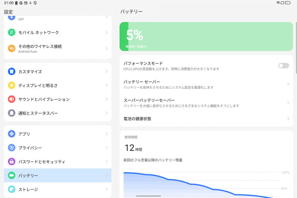Tap the green Battery icon in sidebar
This screenshot has width=297, height=198.
pos(12,175)
